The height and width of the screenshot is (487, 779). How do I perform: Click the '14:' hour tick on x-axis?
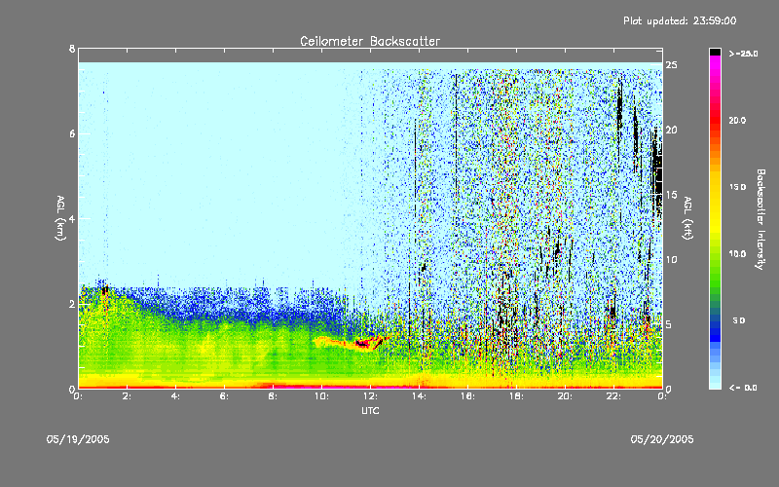419,396
